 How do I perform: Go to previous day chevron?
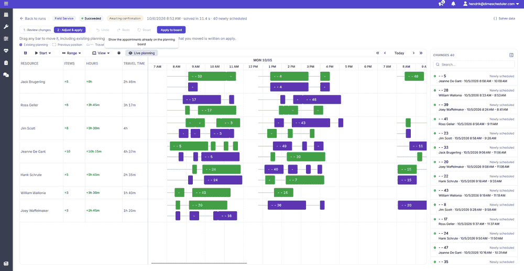(385, 53)
